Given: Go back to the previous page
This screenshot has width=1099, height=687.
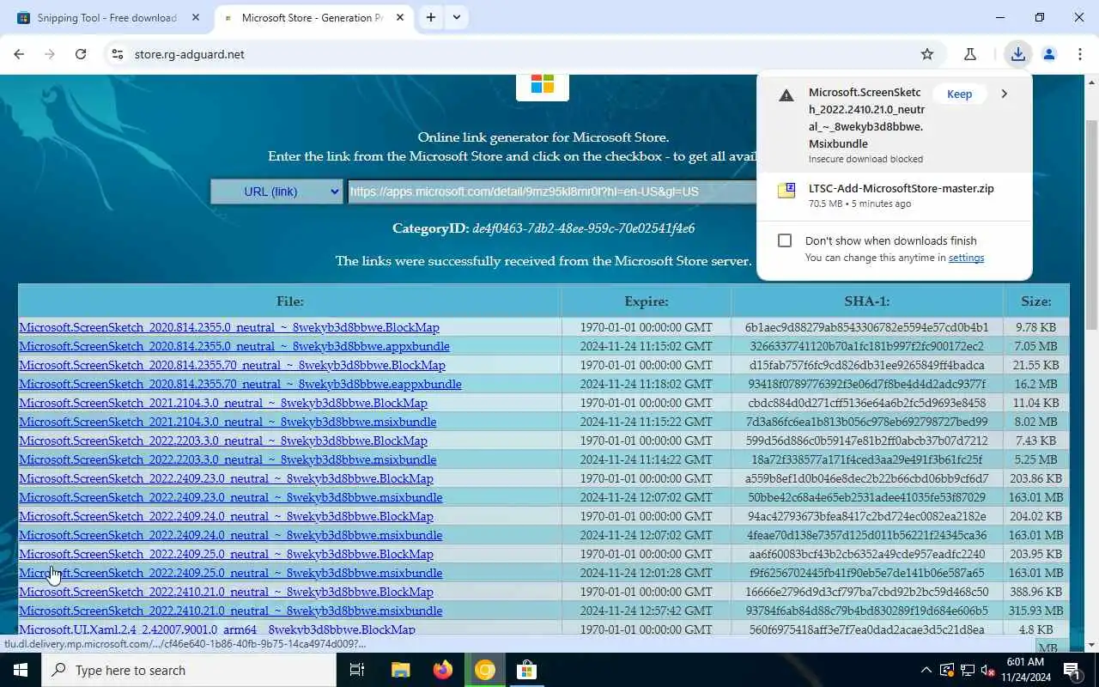Looking at the screenshot, I should 19,54.
